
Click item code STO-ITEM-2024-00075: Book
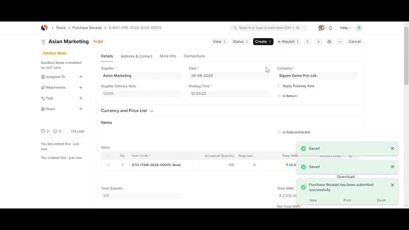point(156,165)
